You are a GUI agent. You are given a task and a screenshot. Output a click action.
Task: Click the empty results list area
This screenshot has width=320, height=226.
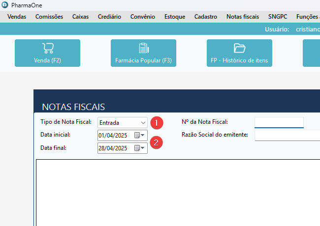point(178,193)
